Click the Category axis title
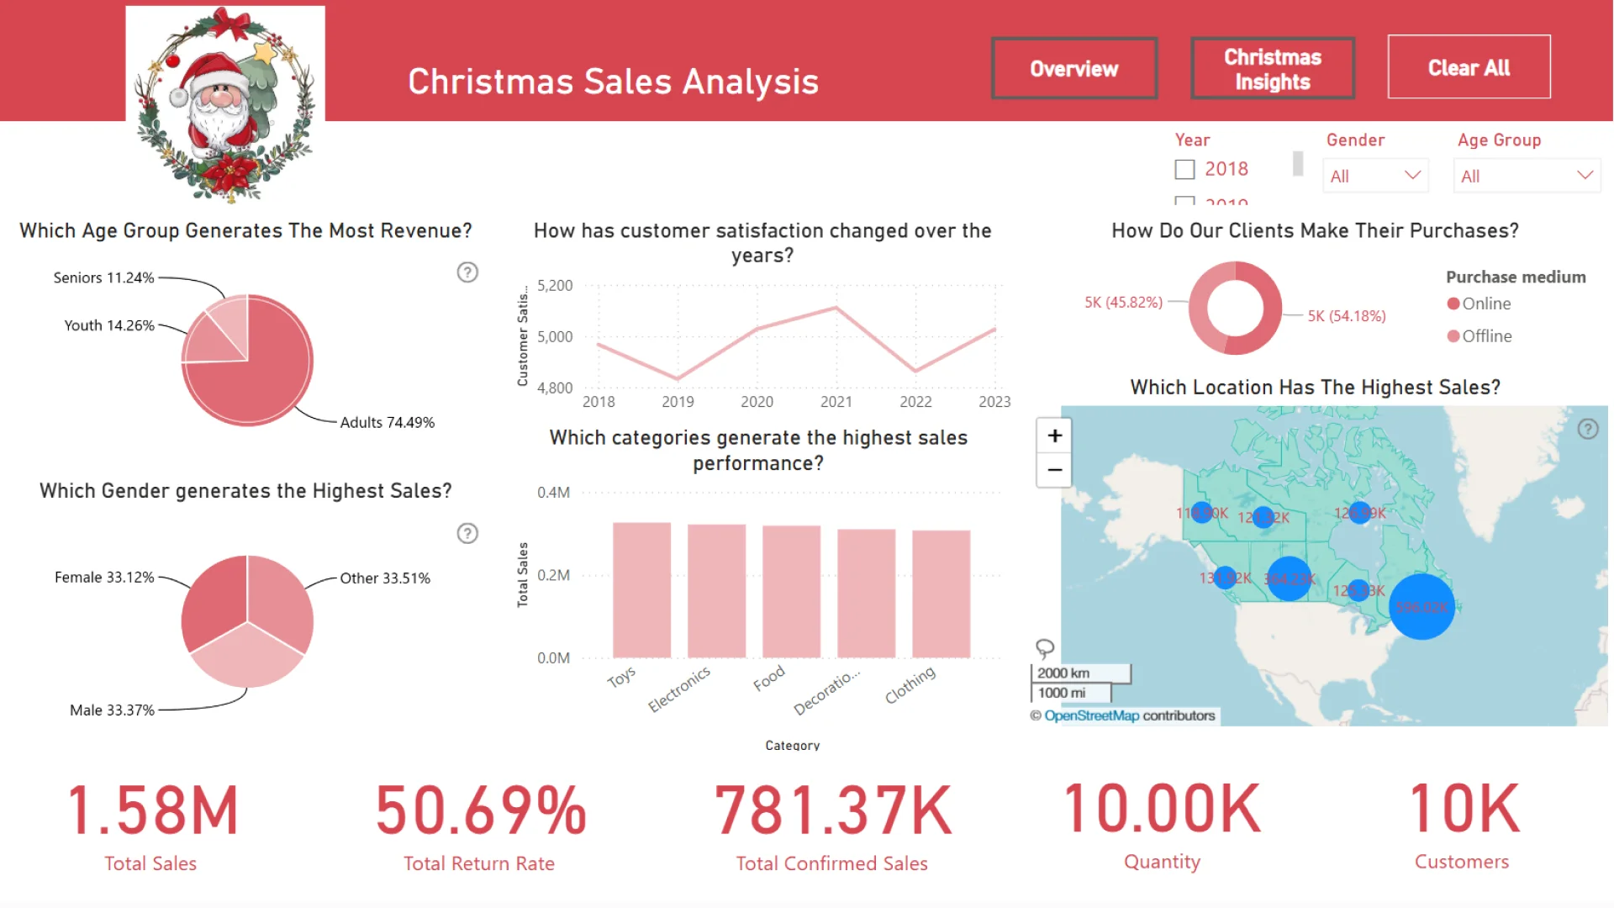This screenshot has height=908, width=1614. click(x=792, y=745)
